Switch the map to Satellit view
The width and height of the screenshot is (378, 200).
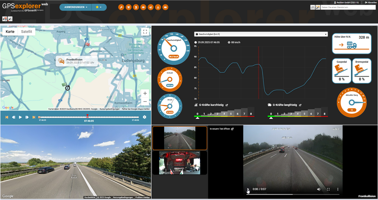pos(26,31)
